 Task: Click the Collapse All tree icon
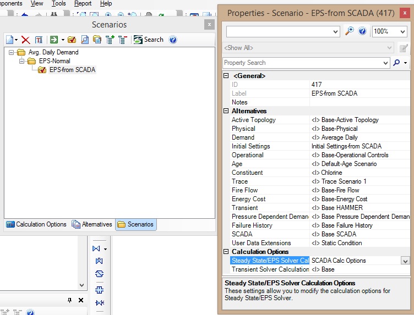point(122,40)
